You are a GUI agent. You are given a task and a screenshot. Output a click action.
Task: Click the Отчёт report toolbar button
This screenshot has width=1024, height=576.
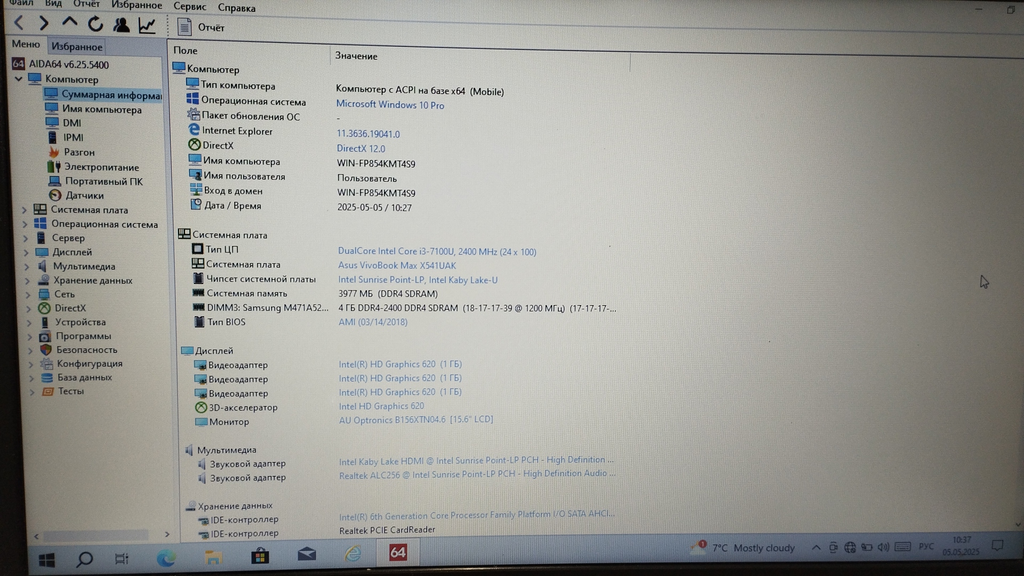(x=201, y=27)
